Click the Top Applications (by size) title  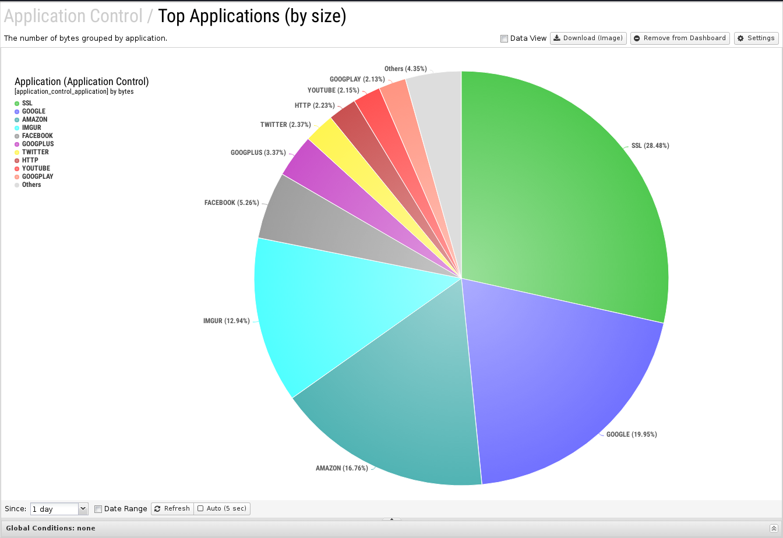coord(252,16)
